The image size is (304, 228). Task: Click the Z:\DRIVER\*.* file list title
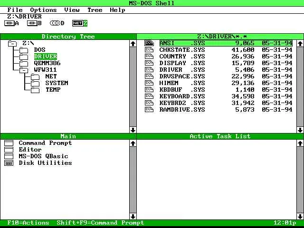click(220, 37)
